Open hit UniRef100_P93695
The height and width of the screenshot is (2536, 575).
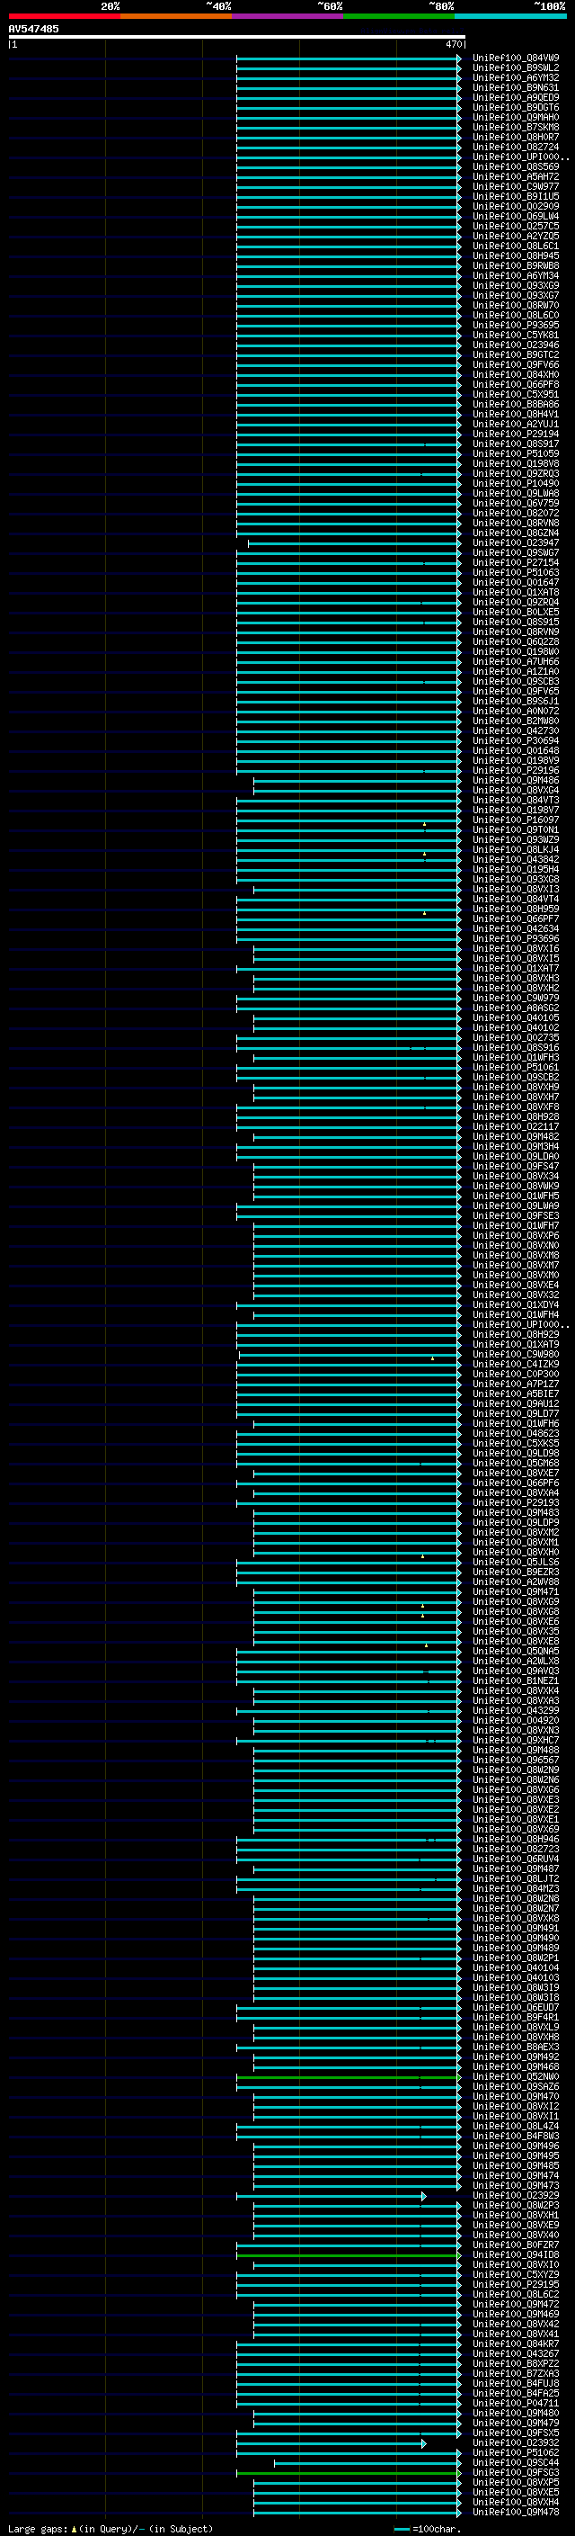(515, 325)
